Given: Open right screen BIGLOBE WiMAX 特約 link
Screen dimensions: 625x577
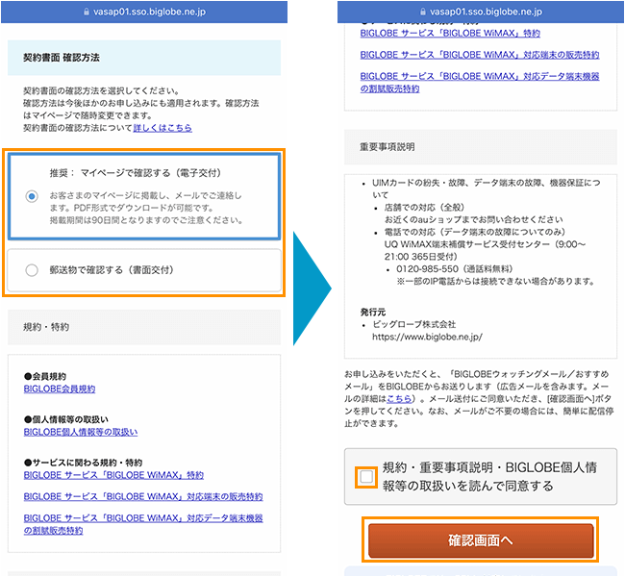Looking at the screenshot, I should pyautogui.click(x=450, y=33).
